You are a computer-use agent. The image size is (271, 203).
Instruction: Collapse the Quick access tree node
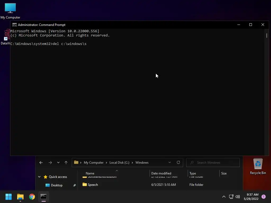(39, 177)
